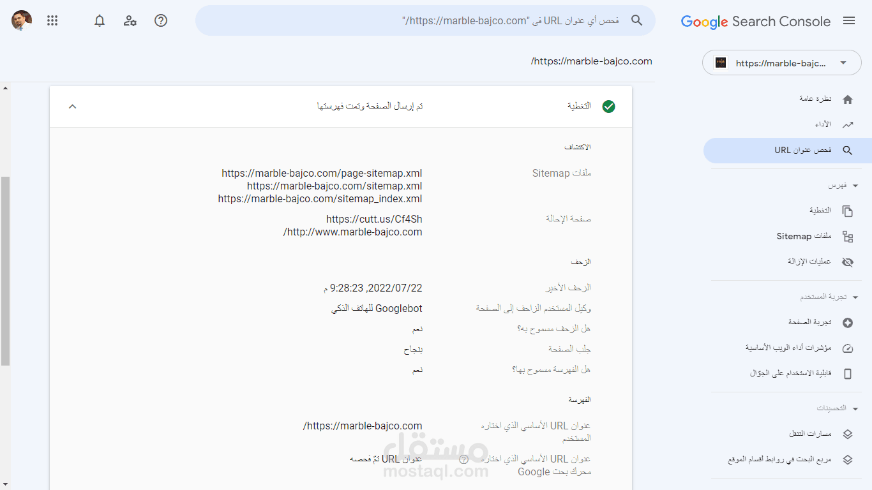This screenshot has height=490, width=872.
Task: Click the performance trend icon for الأداء
Action: pyautogui.click(x=848, y=124)
